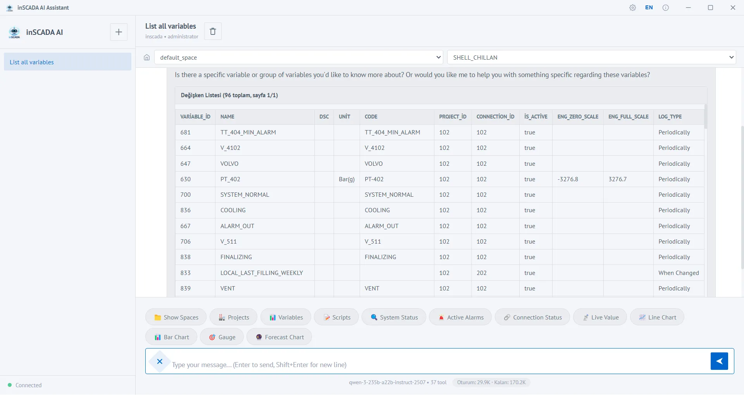Open Connection Status
This screenshot has height=395, width=744.
coord(532,317)
